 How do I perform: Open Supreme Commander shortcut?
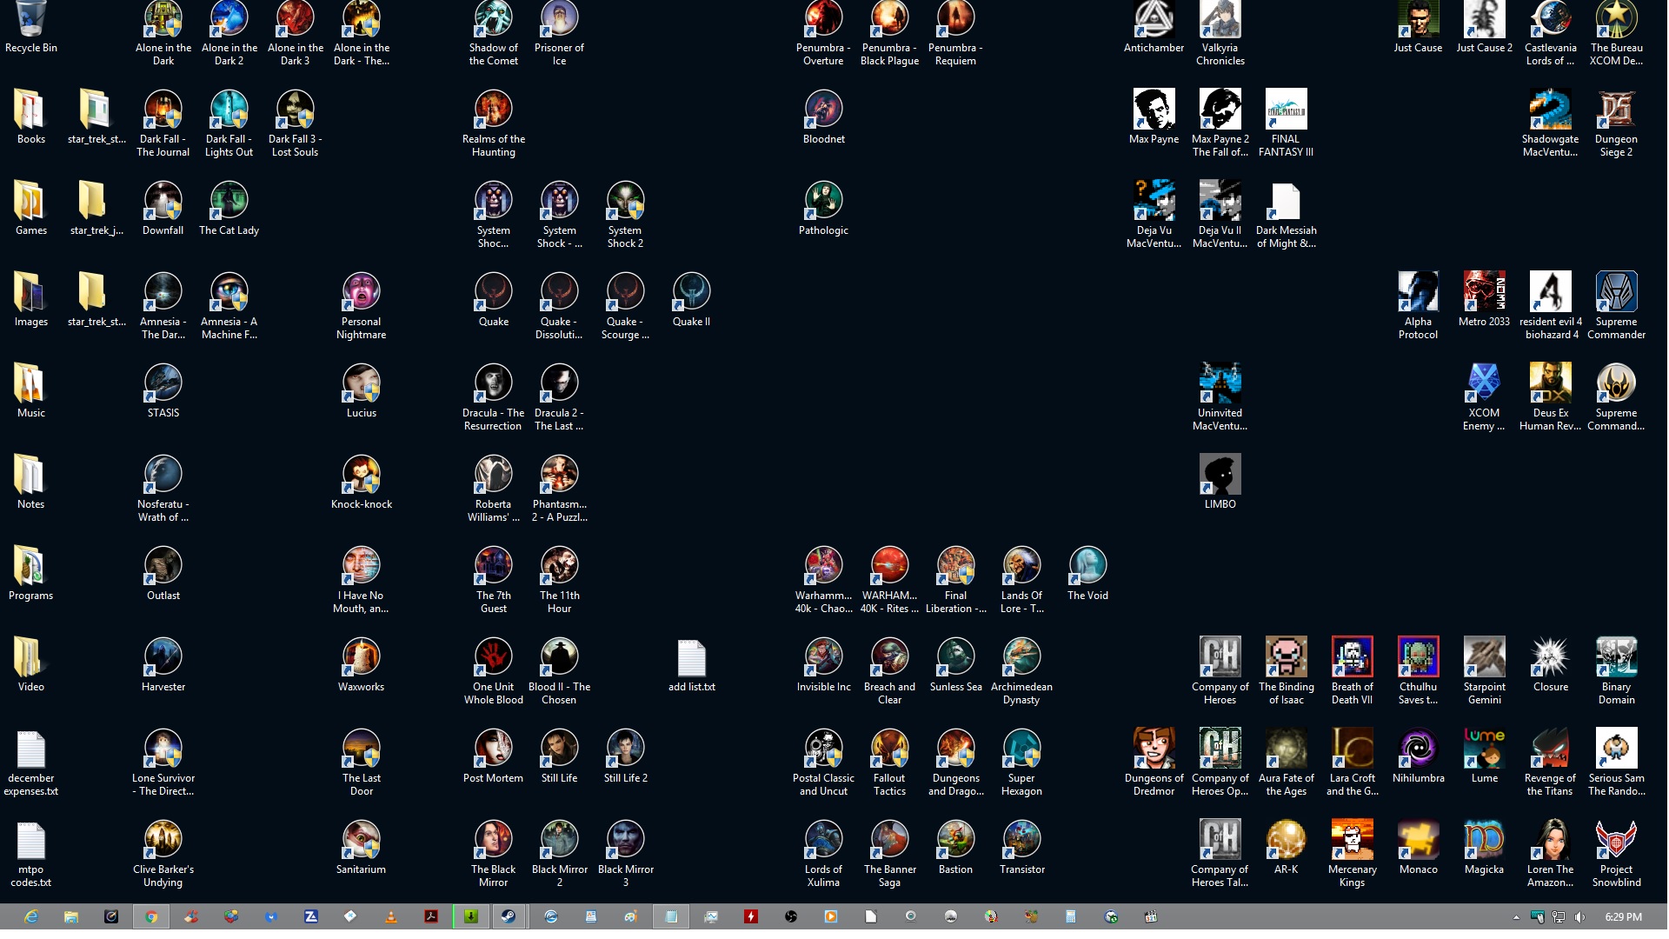[x=1616, y=305]
